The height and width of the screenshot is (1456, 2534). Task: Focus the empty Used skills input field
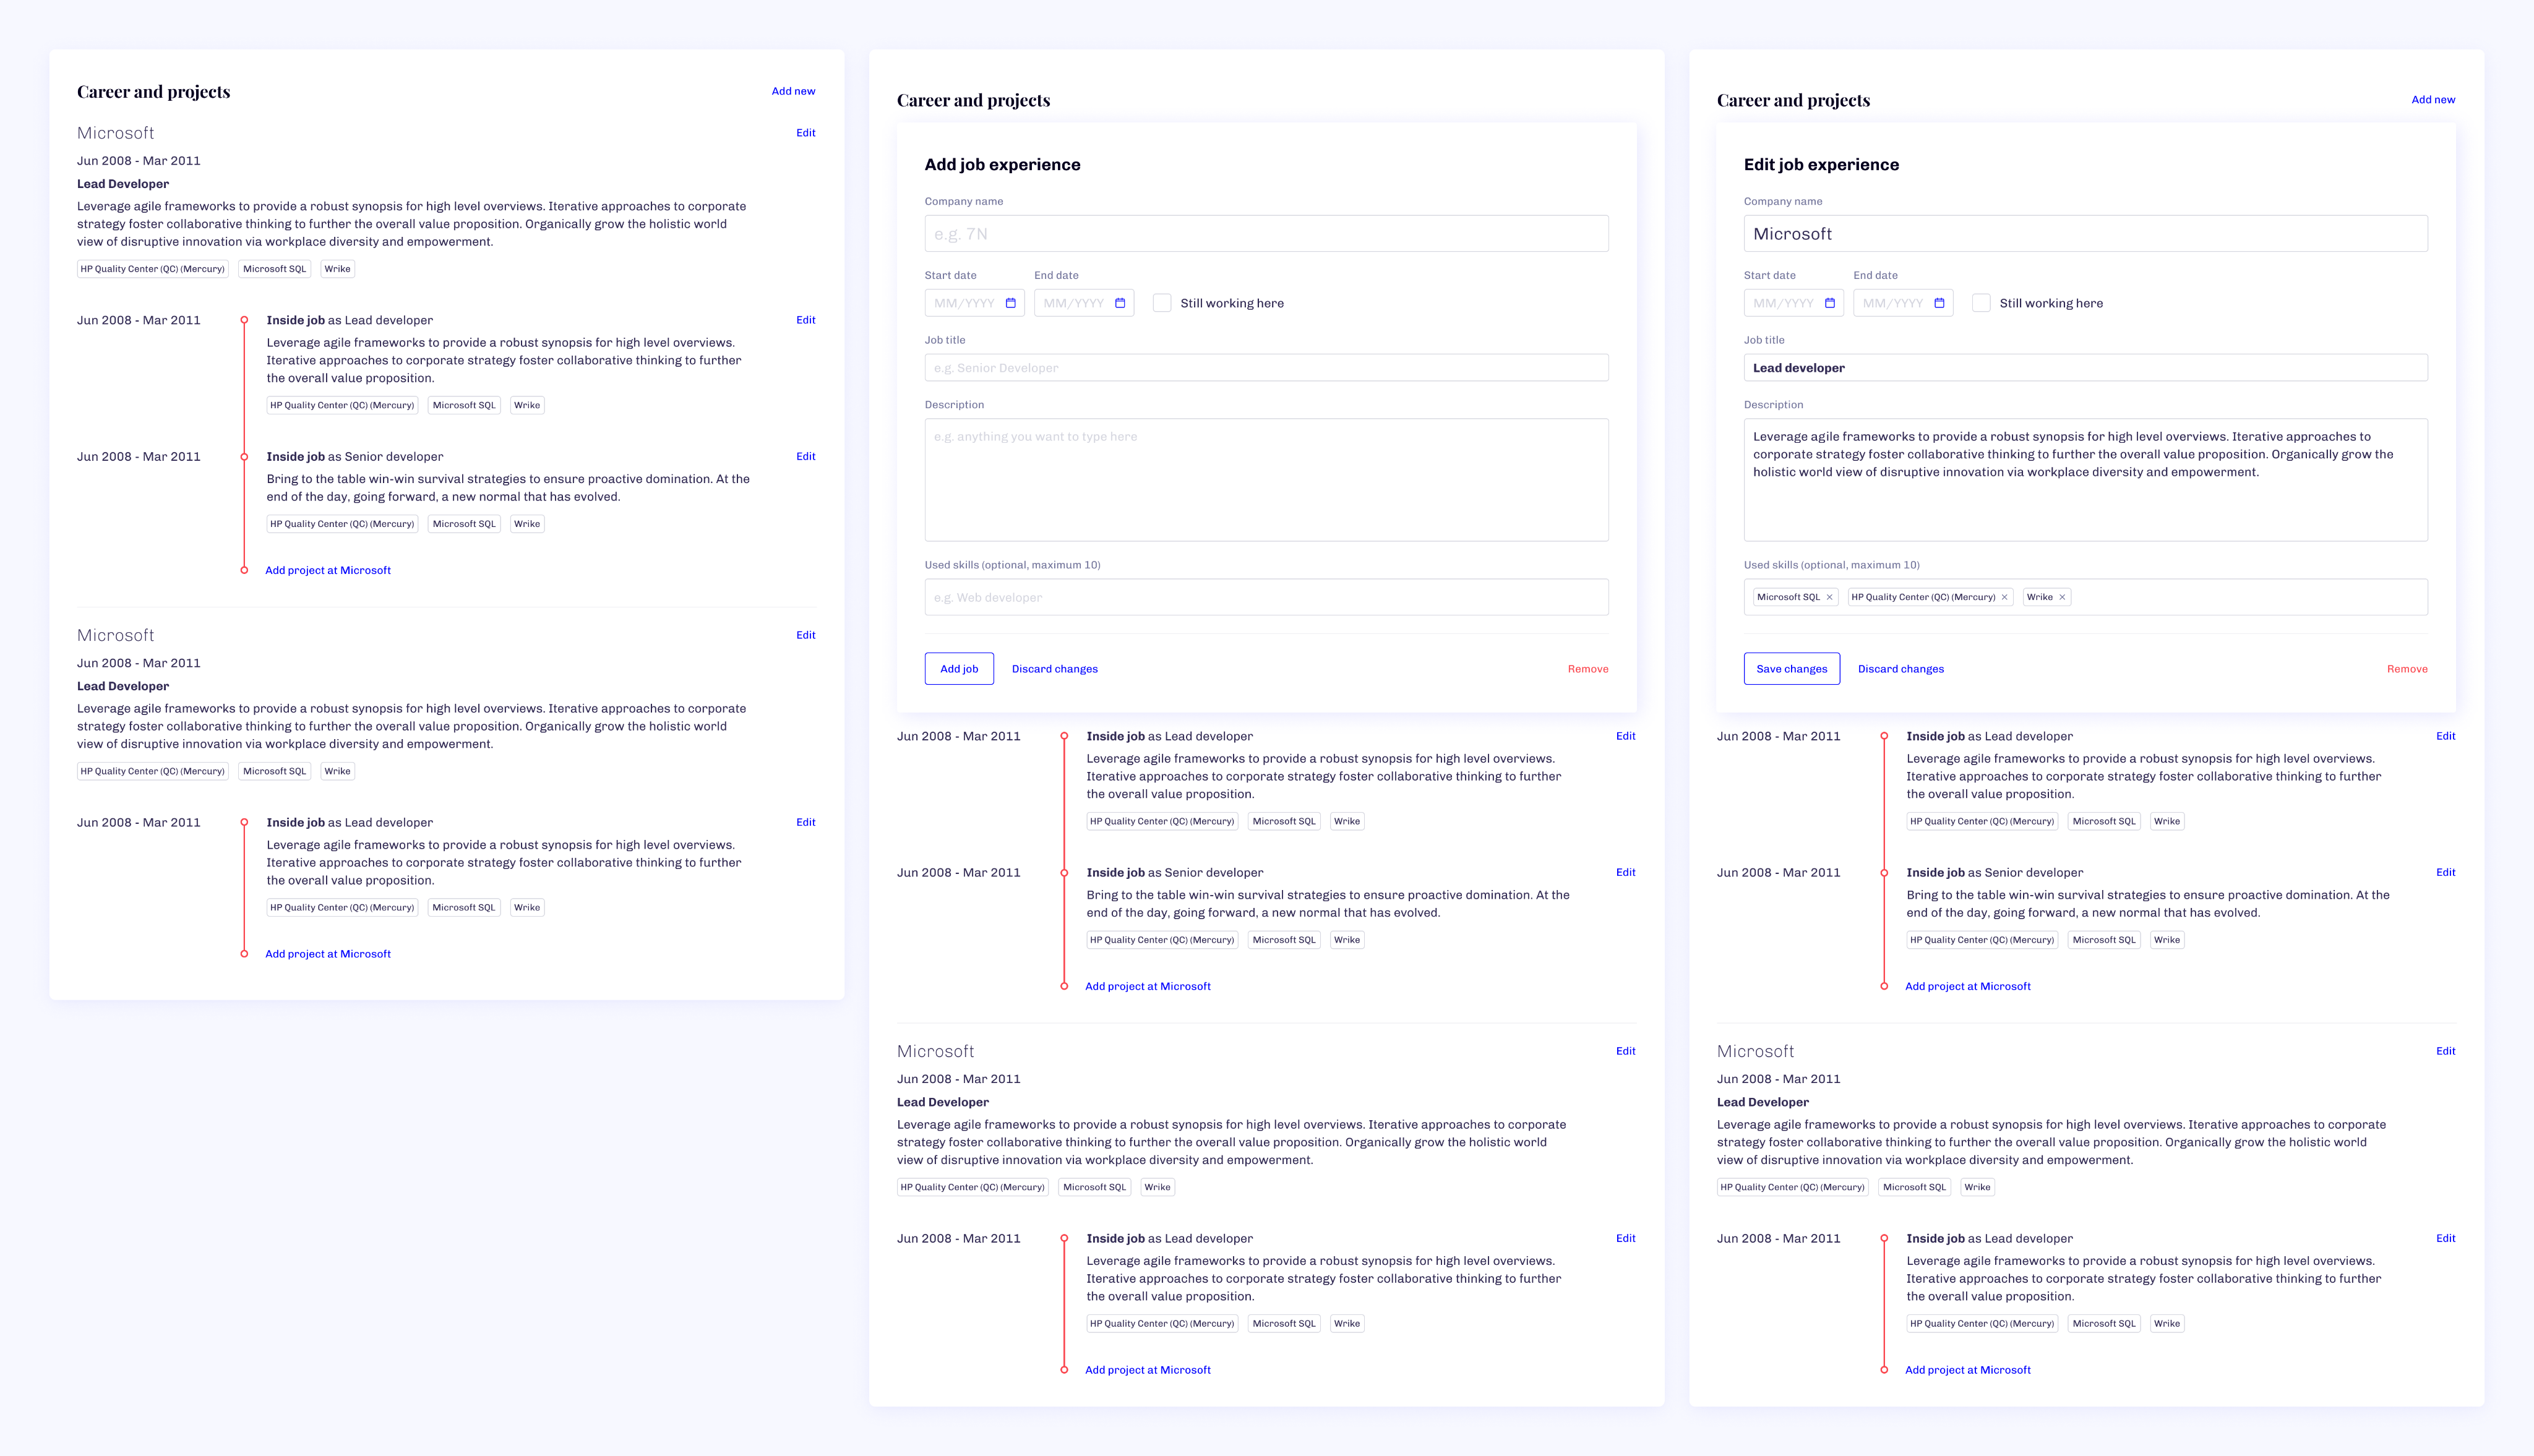point(1266,597)
